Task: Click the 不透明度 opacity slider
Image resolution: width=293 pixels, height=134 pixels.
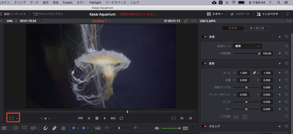Action: 246,53
